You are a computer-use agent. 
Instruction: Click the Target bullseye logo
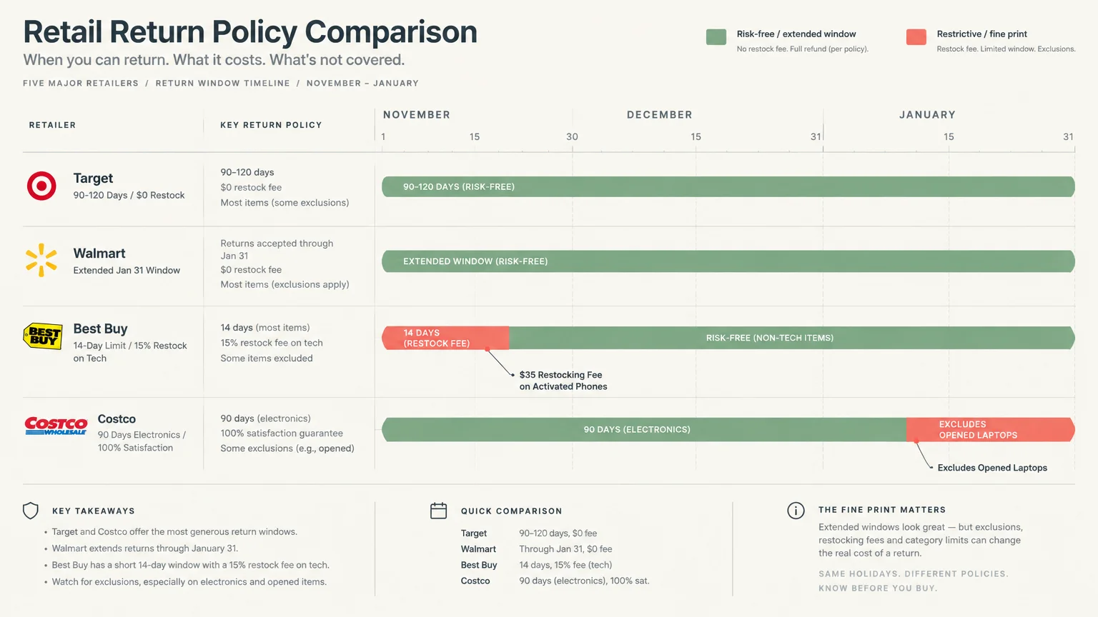(41, 186)
